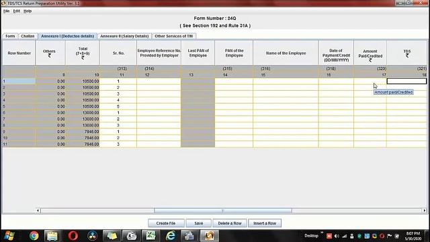Click the Insert a Row button
The width and height of the screenshot is (430, 242).
(265, 223)
